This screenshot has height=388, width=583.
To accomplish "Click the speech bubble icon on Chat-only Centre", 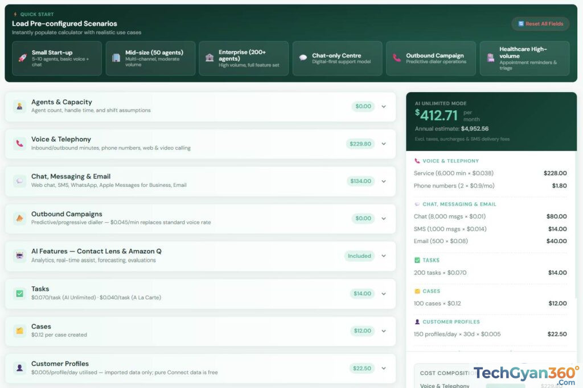I will point(303,57).
